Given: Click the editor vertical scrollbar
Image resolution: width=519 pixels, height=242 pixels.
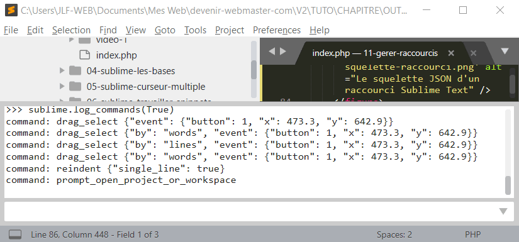Looking at the screenshot, I should (512, 85).
